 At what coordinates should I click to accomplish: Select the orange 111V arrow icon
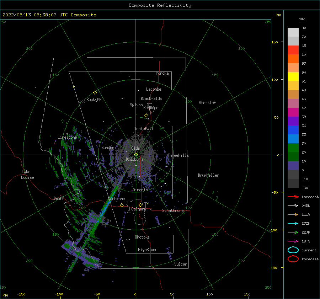(x=293, y=214)
